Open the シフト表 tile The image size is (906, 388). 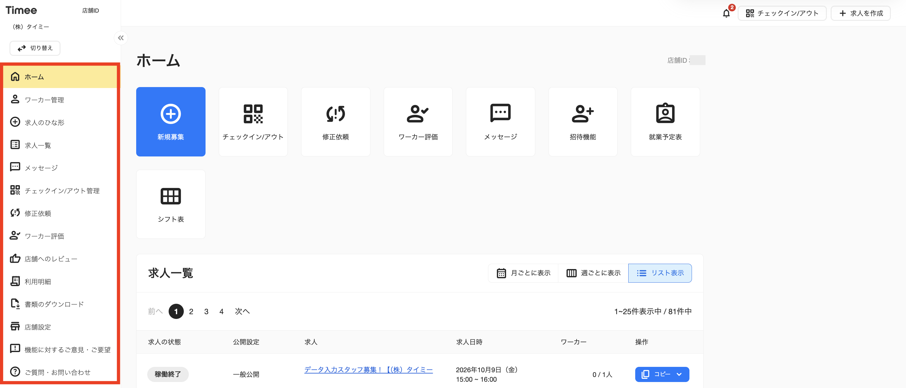tap(171, 204)
